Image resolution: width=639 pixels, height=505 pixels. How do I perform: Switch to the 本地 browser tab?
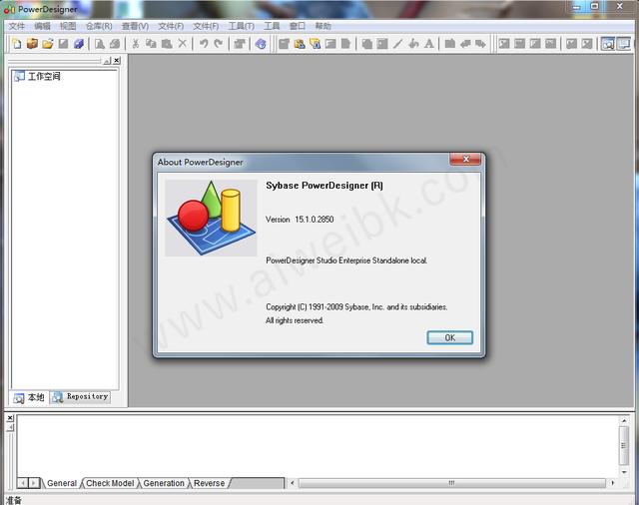point(29,397)
